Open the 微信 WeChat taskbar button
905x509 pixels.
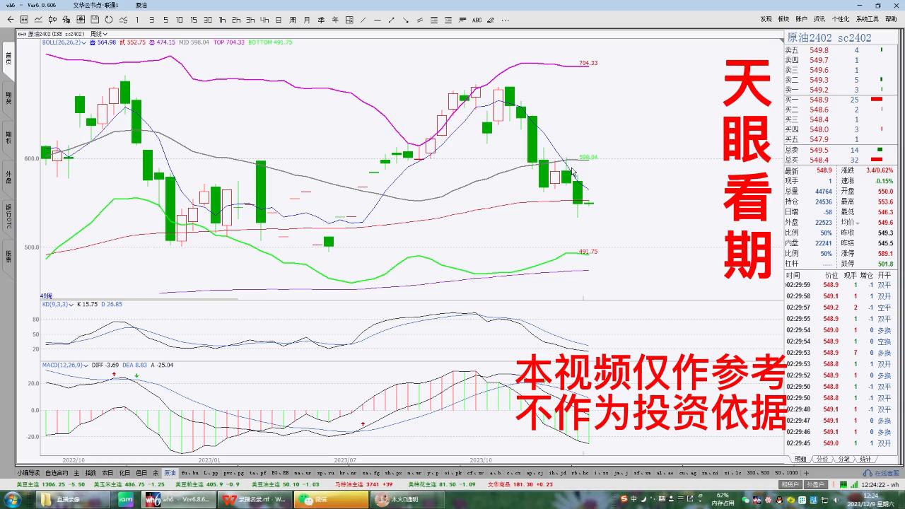pos(331,499)
